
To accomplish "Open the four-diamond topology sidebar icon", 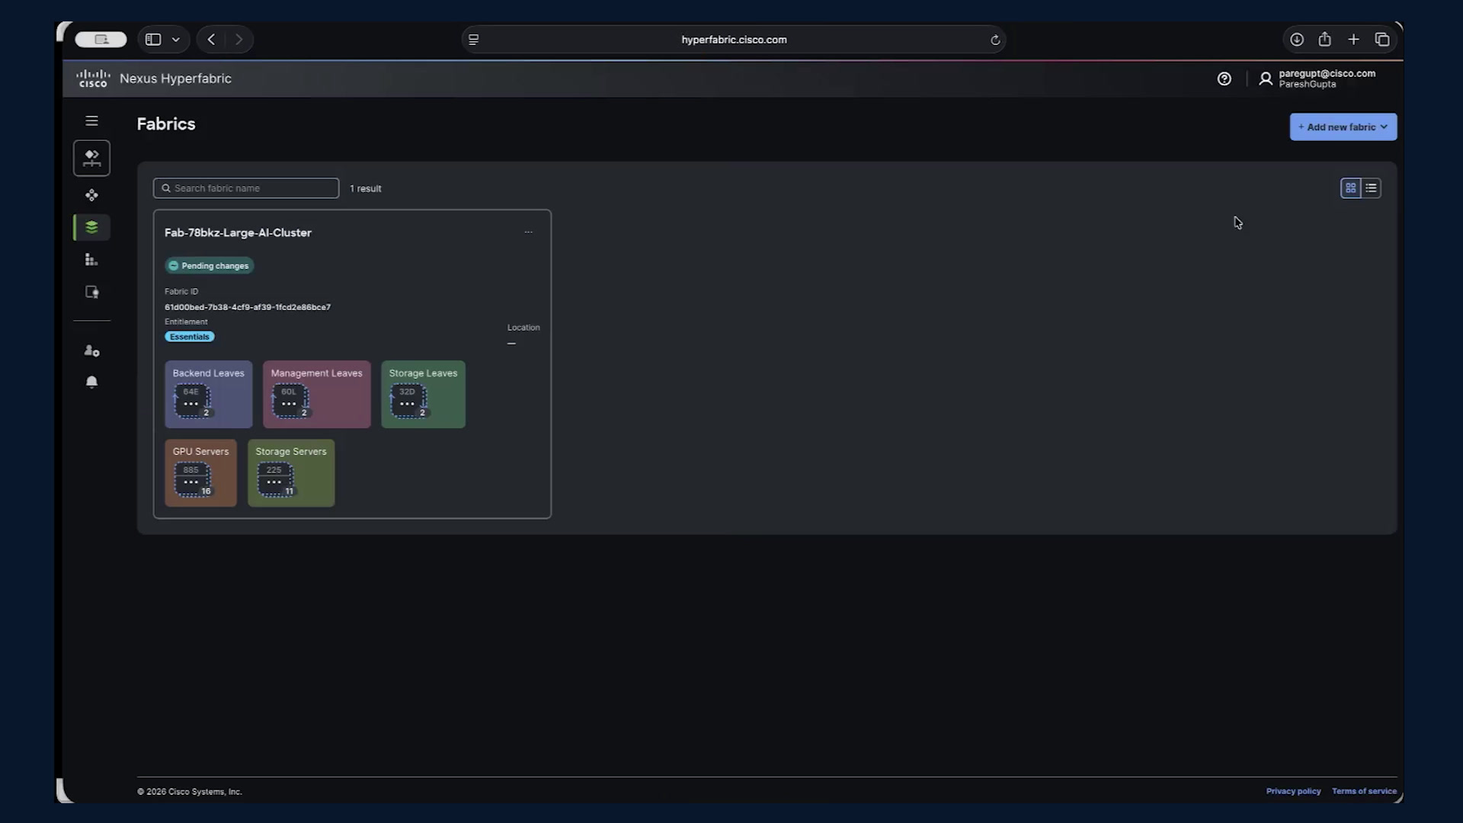I will click(x=91, y=195).
